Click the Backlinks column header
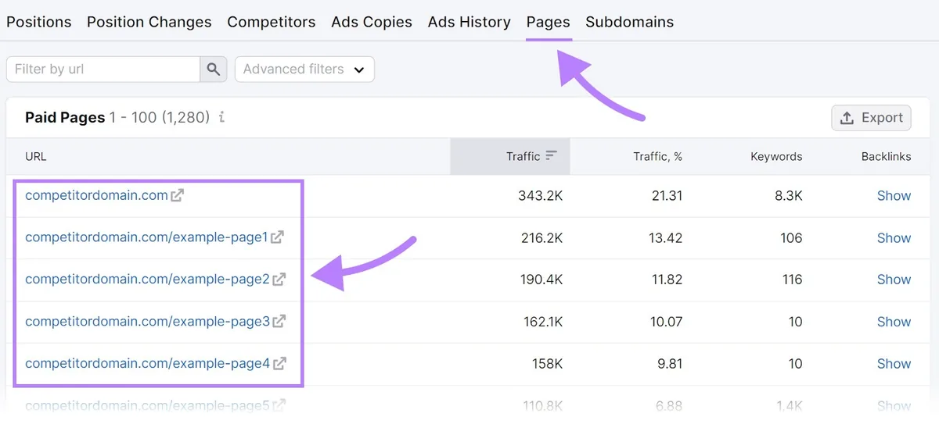939x424 pixels. tap(887, 156)
